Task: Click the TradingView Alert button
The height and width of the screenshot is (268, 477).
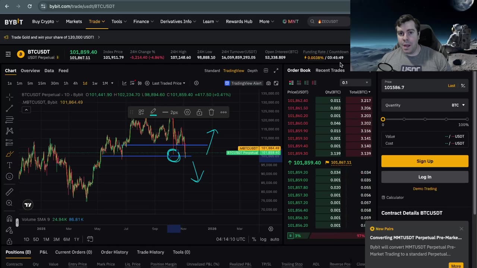Action: tap(243, 83)
